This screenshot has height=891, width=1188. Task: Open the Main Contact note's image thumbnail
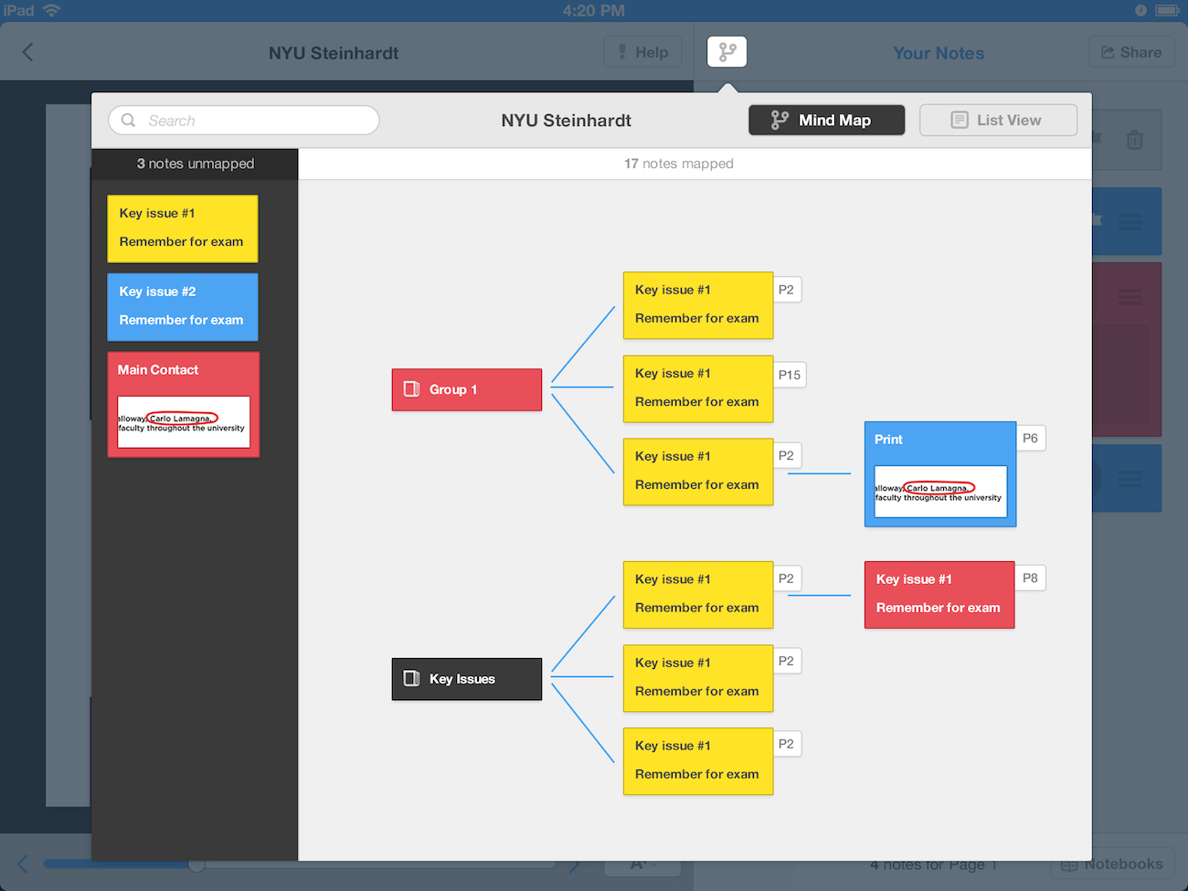point(184,422)
